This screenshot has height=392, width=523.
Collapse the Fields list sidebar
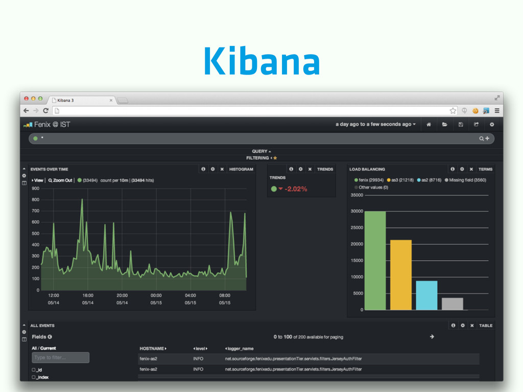(x=50, y=337)
